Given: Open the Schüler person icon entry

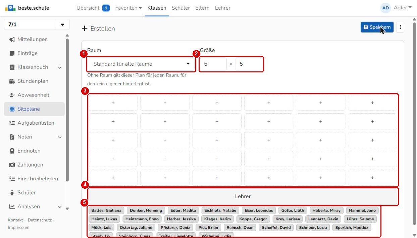Looking at the screenshot, I should (x=12, y=193).
